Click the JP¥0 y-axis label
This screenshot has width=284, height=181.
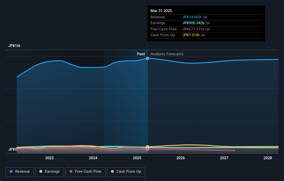pos(12,149)
